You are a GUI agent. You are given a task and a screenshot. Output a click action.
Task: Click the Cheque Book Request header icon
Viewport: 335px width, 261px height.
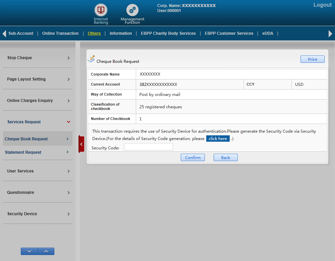pos(91,59)
